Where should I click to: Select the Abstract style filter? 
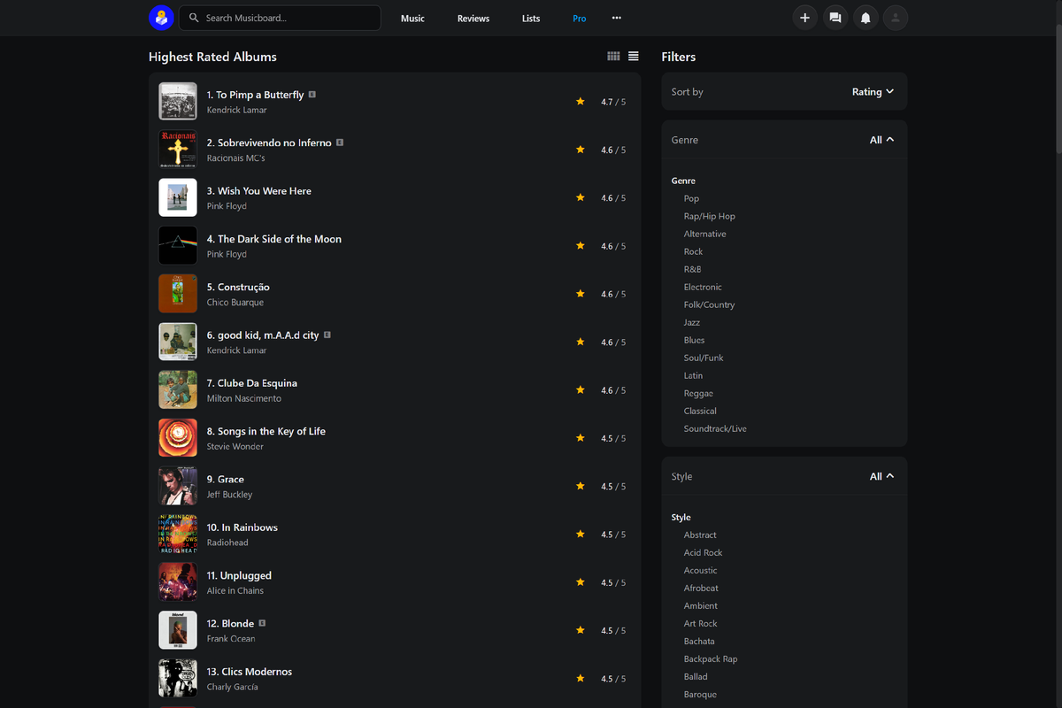click(x=700, y=535)
